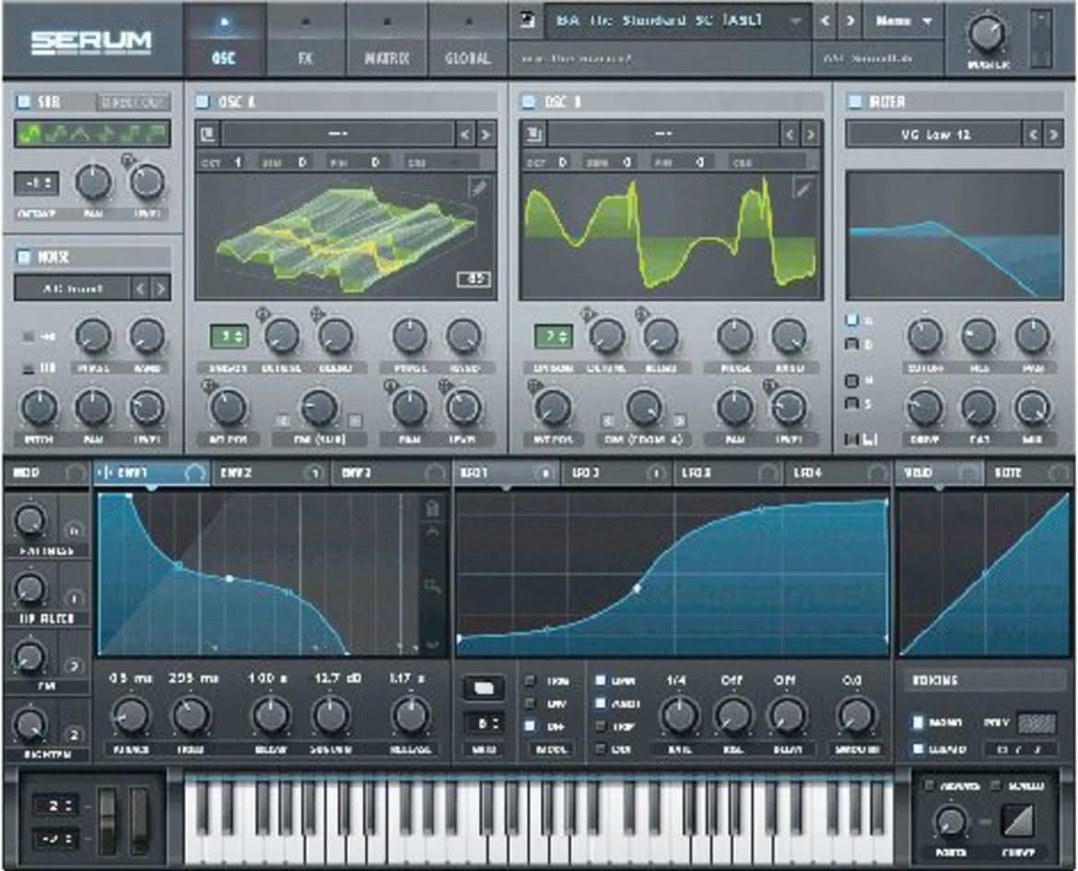The image size is (1078, 871).
Task: Toggle the NOISE oscillator on/off
Action: point(23,257)
